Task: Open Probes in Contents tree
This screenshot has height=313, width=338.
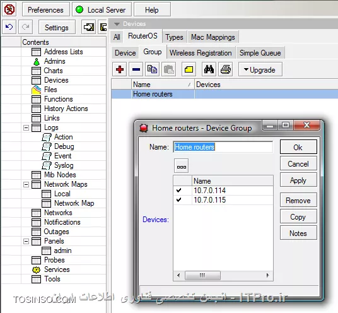Action: tap(54, 260)
